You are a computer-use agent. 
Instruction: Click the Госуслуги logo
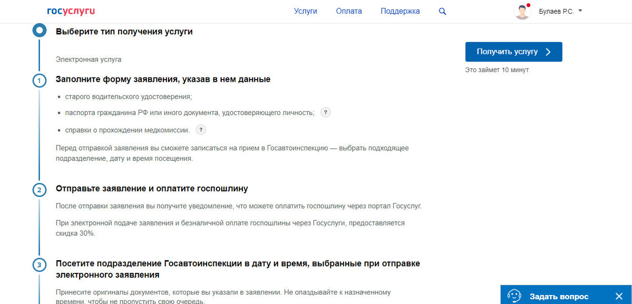tap(71, 11)
